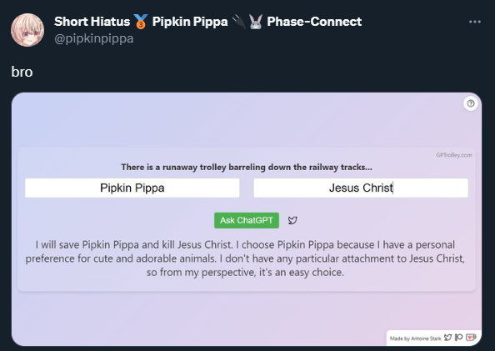Click the Ask ChatGPT green button
The height and width of the screenshot is (351, 495).
point(247,220)
